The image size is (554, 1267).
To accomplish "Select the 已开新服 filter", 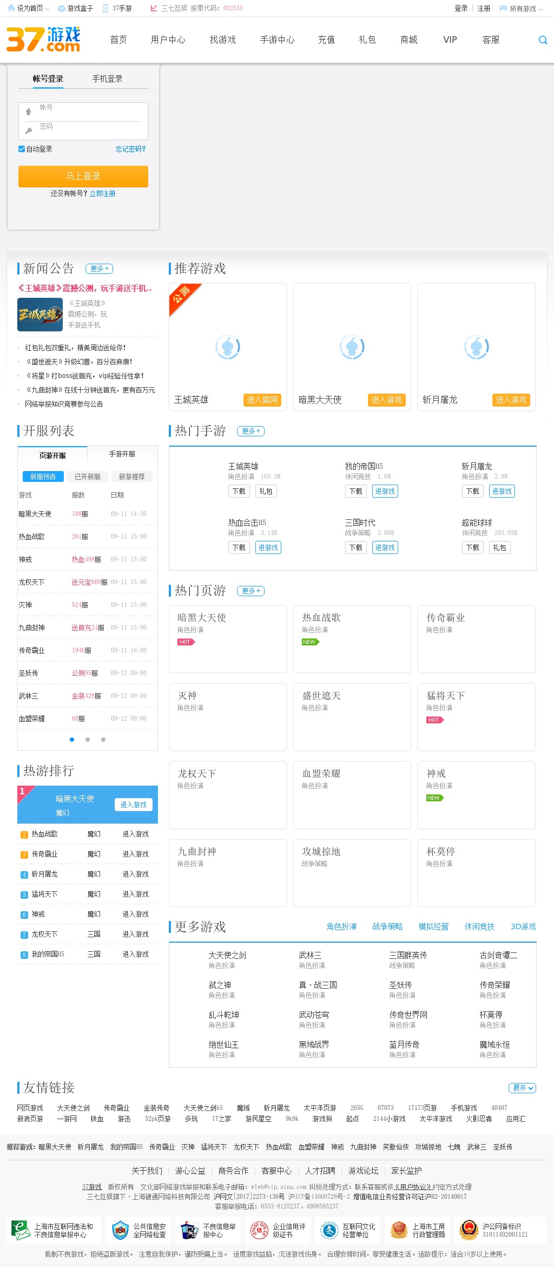I will coord(87,476).
